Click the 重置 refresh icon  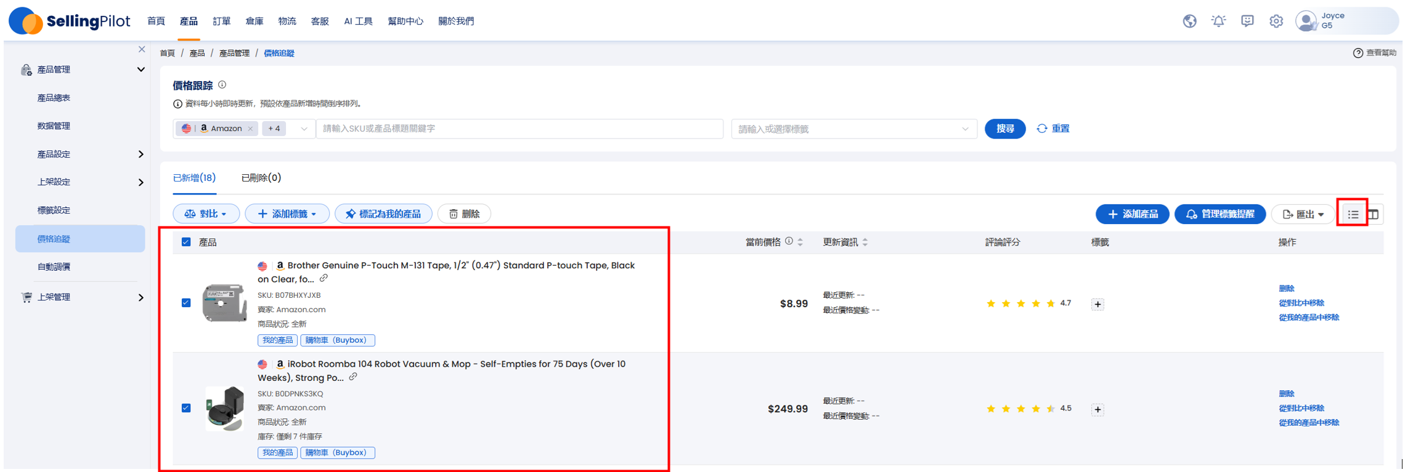tap(1042, 129)
